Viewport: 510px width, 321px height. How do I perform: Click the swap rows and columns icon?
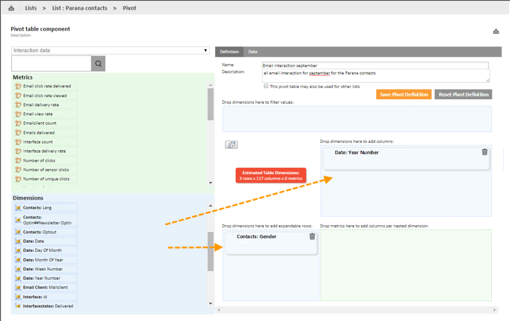click(231, 145)
